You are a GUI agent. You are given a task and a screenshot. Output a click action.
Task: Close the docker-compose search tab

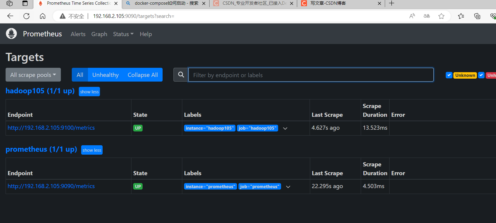pyautogui.click(x=204, y=4)
